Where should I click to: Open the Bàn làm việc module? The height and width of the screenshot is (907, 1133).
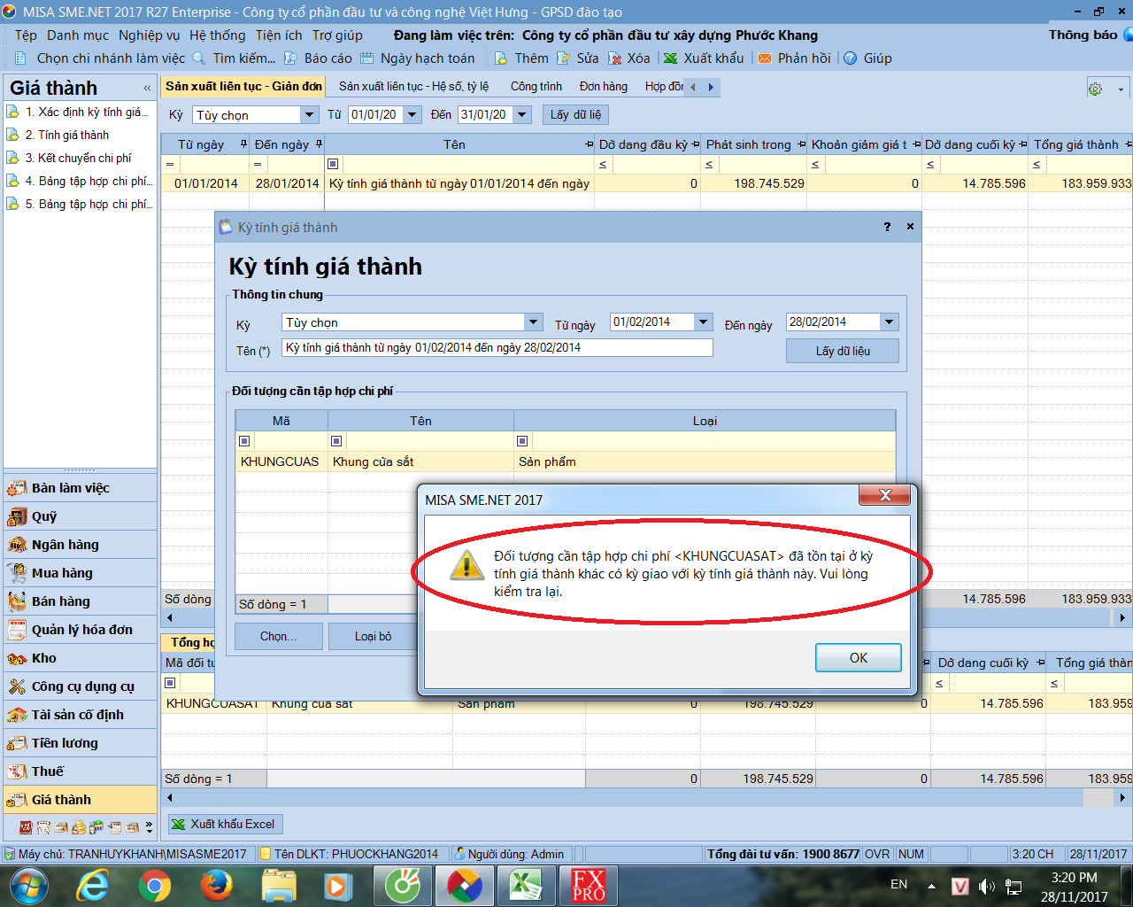pyautogui.click(x=80, y=488)
